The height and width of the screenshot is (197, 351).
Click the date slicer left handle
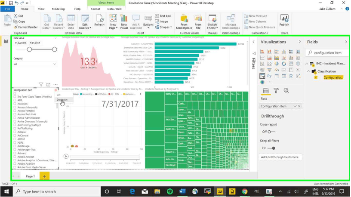pos(29,49)
